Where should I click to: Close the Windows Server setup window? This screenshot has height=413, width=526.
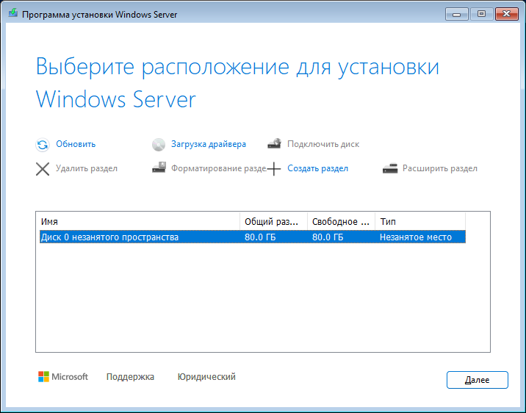[507, 14]
